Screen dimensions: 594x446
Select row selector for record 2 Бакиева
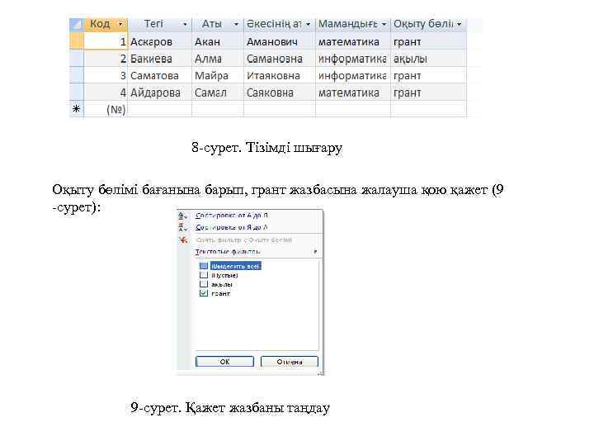tap(76, 59)
